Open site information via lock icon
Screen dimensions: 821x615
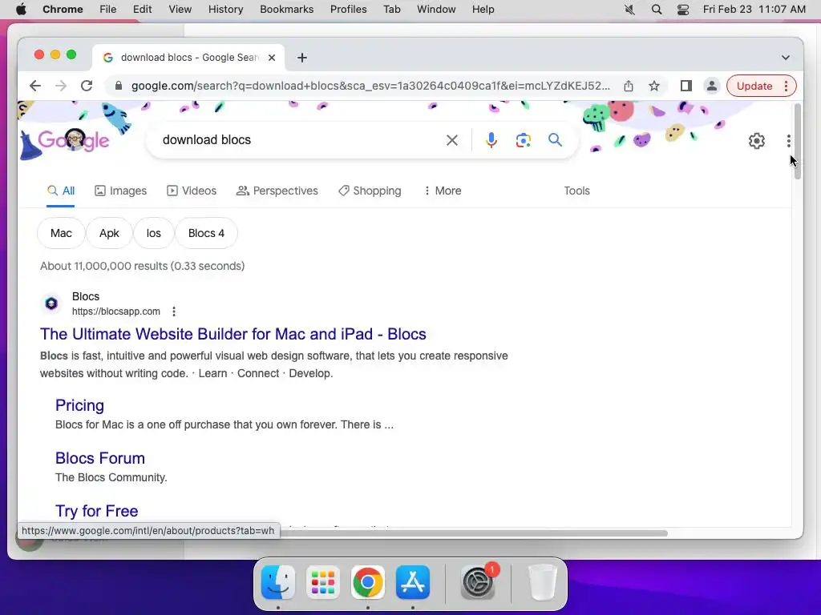(x=119, y=86)
